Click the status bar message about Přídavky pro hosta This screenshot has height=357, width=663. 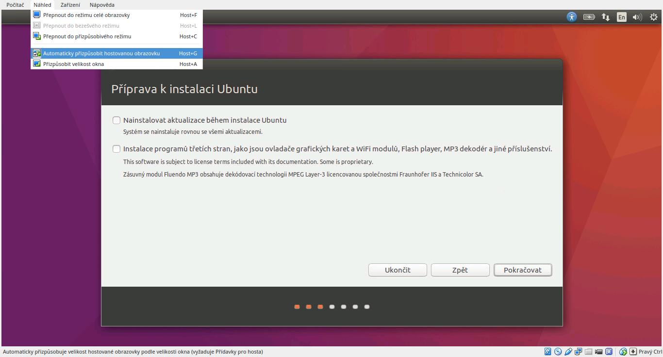pyautogui.click(x=133, y=352)
